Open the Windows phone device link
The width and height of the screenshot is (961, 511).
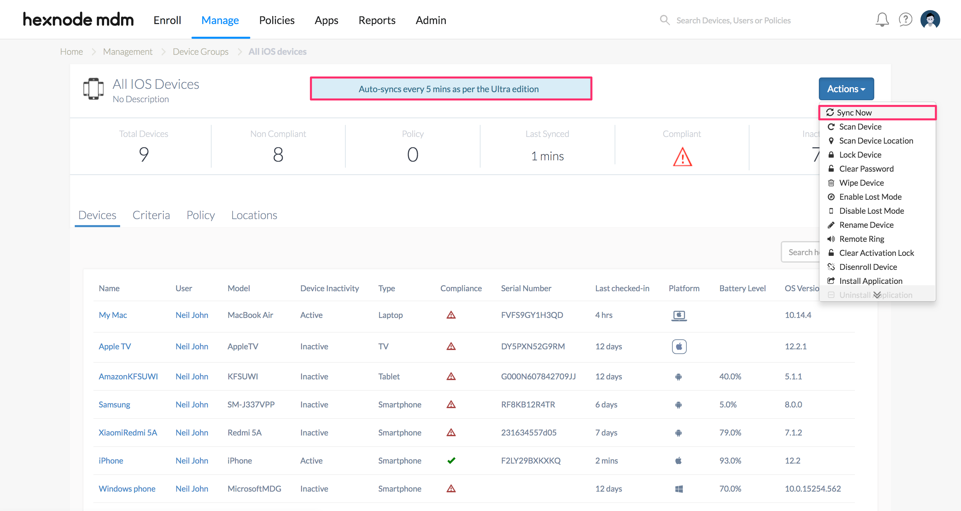point(127,488)
